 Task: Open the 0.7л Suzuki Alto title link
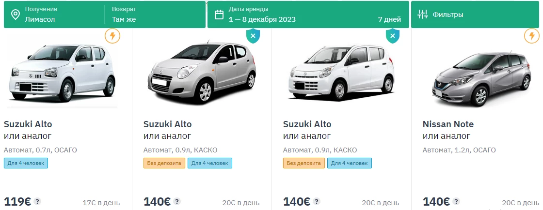tap(28, 124)
